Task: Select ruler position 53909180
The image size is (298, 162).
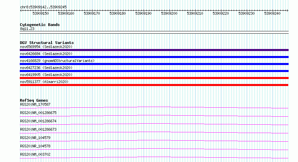Action: (118, 13)
